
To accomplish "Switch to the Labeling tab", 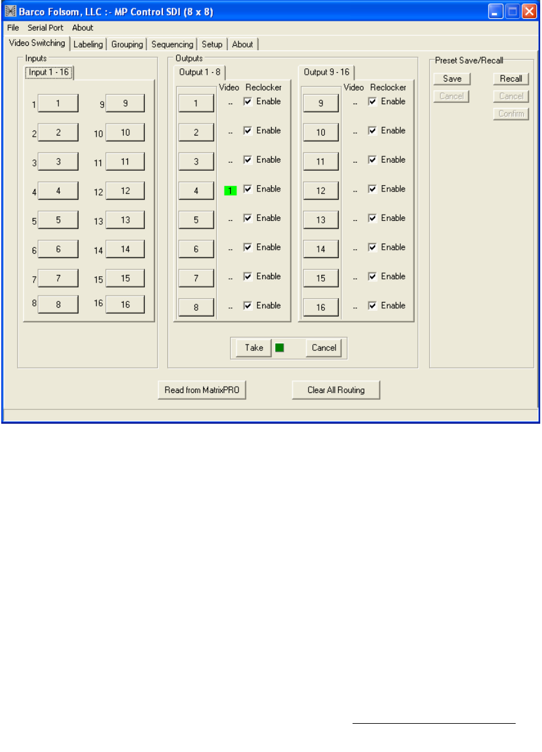I will 88,44.
